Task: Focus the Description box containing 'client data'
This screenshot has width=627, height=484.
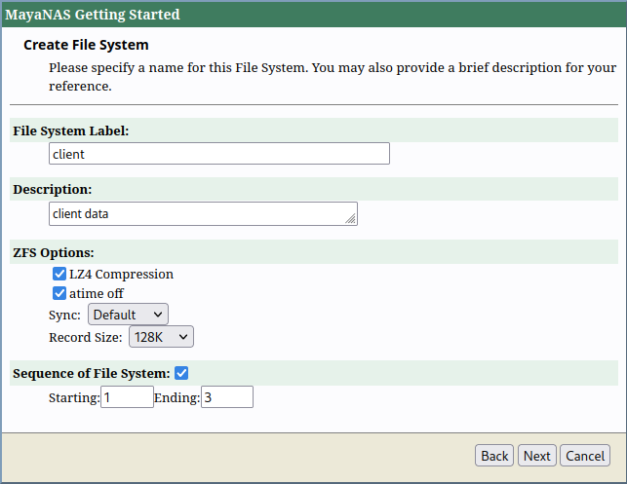Action: [200, 214]
